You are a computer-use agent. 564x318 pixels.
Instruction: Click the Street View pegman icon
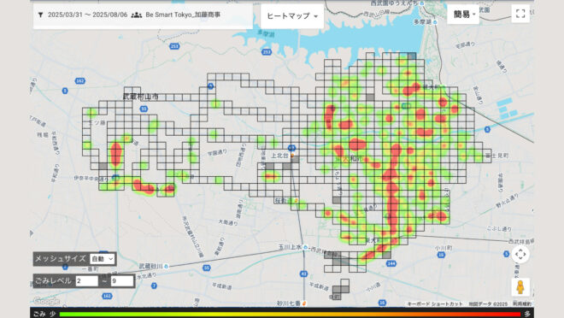pyautogui.click(x=520, y=287)
